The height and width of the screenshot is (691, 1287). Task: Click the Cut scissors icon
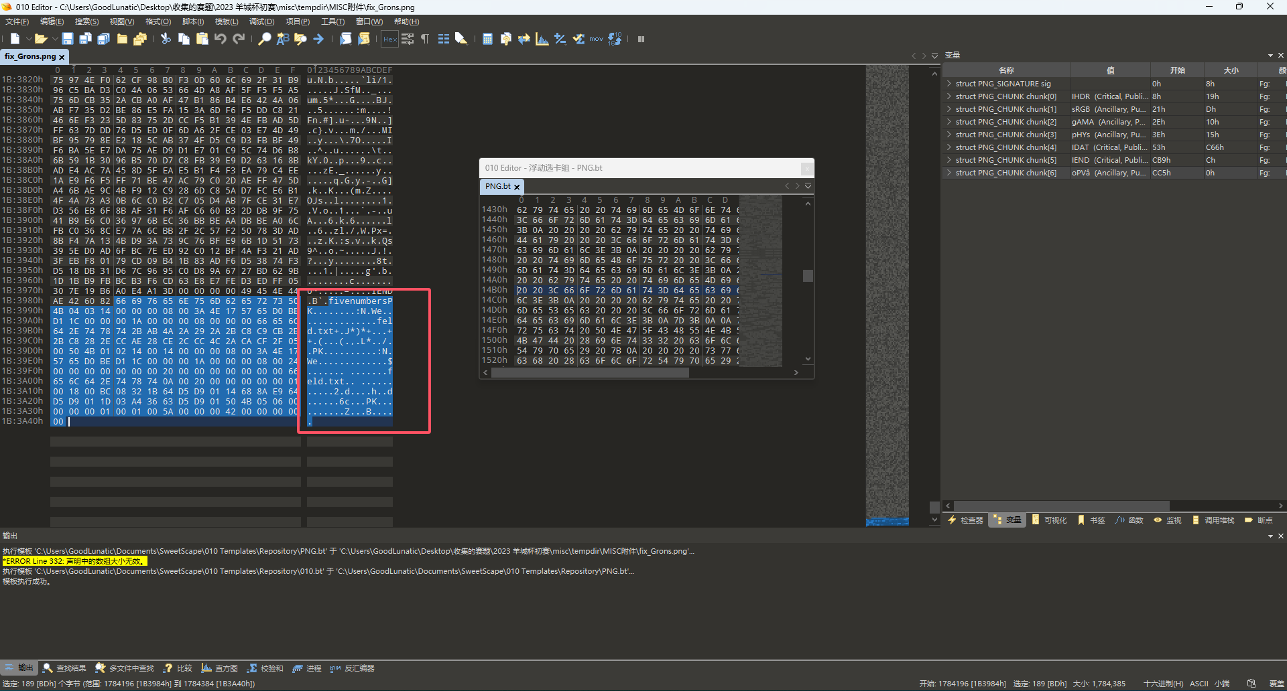166,39
